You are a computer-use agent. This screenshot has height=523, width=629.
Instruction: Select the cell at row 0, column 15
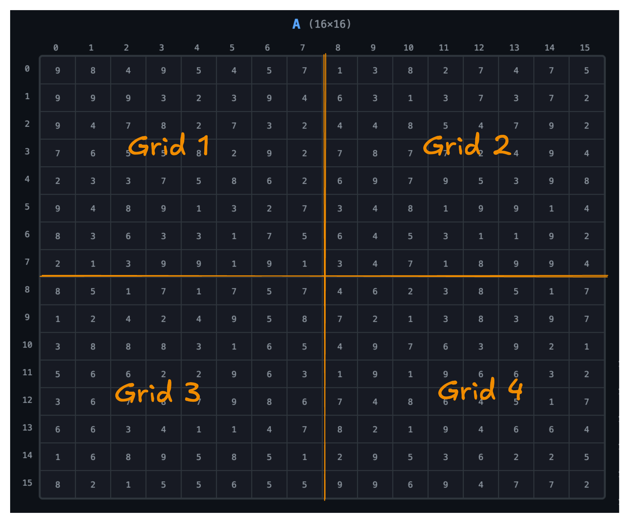coord(587,70)
